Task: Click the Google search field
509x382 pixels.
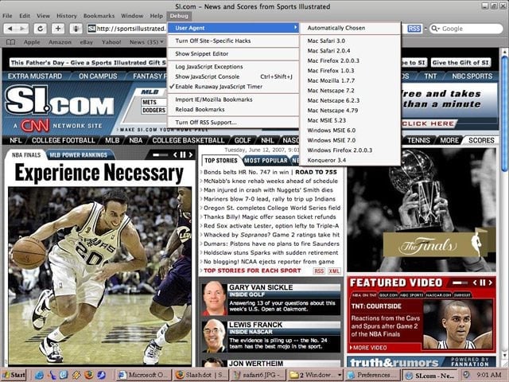Action: (466, 29)
